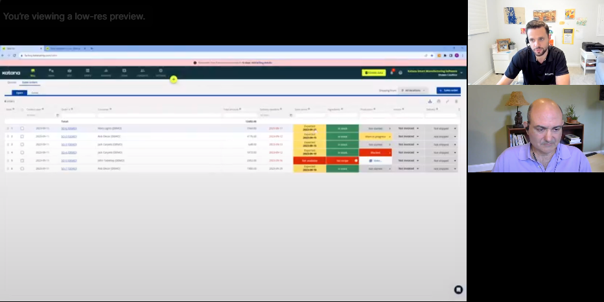Tick the checkbox for order SO-3
Screen dimensions: 604x302
[x=22, y=145]
